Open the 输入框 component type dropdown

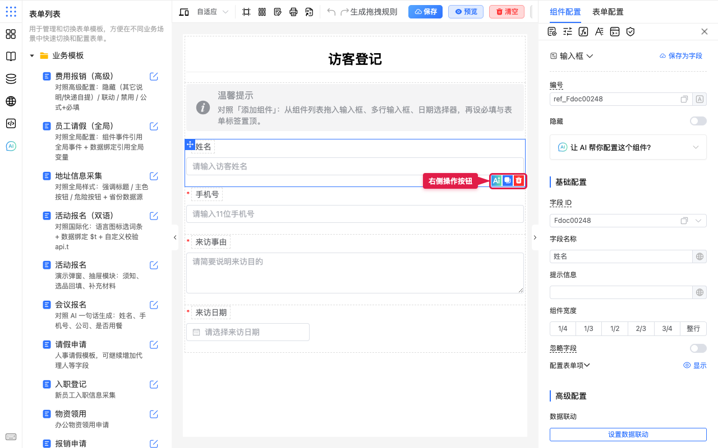[572, 56]
